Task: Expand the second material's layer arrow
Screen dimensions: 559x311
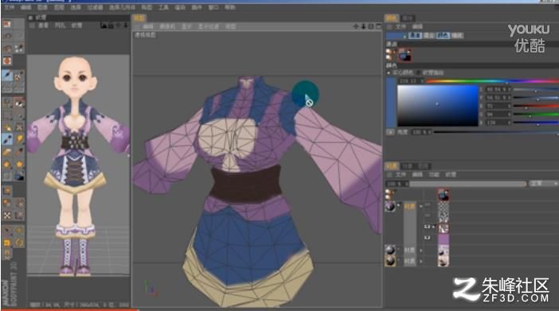Action: pyautogui.click(x=421, y=251)
